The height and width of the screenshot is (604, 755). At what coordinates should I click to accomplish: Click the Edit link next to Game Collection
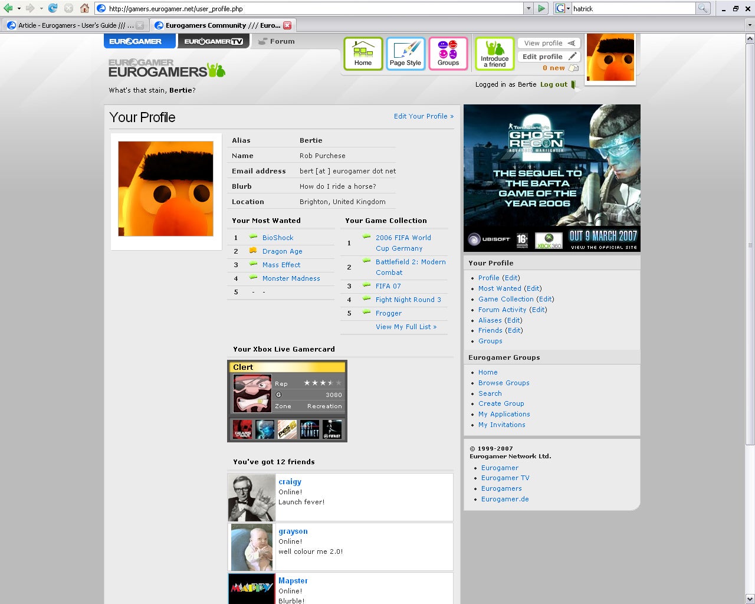point(546,299)
